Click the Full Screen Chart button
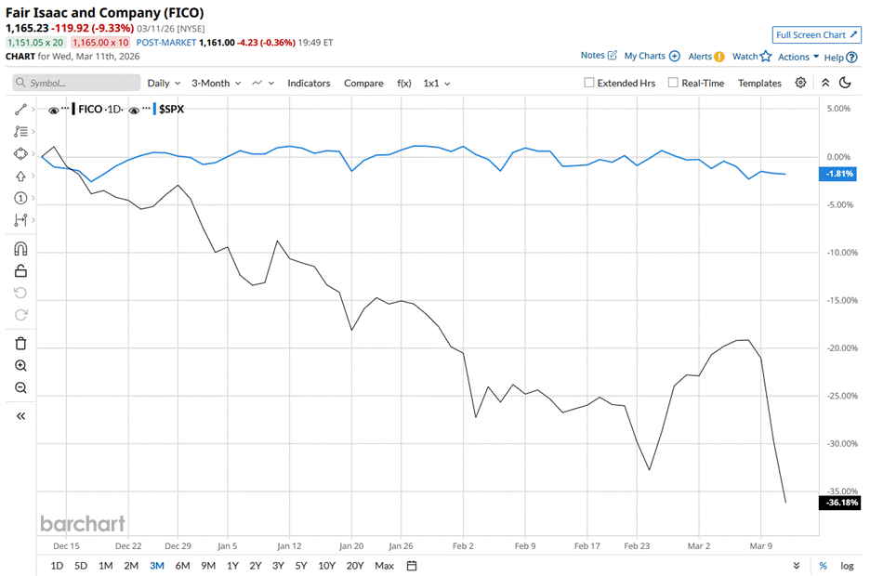 pos(816,35)
